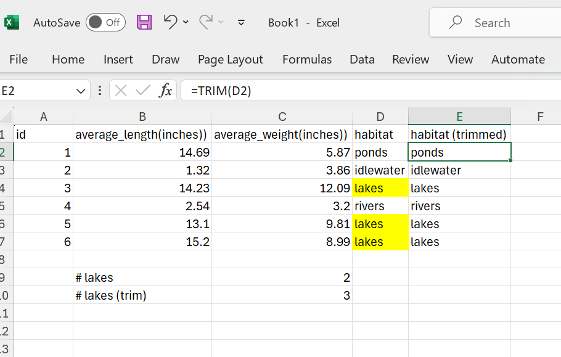The image size is (561, 357).
Task: Select column header D
Action: pos(380,117)
